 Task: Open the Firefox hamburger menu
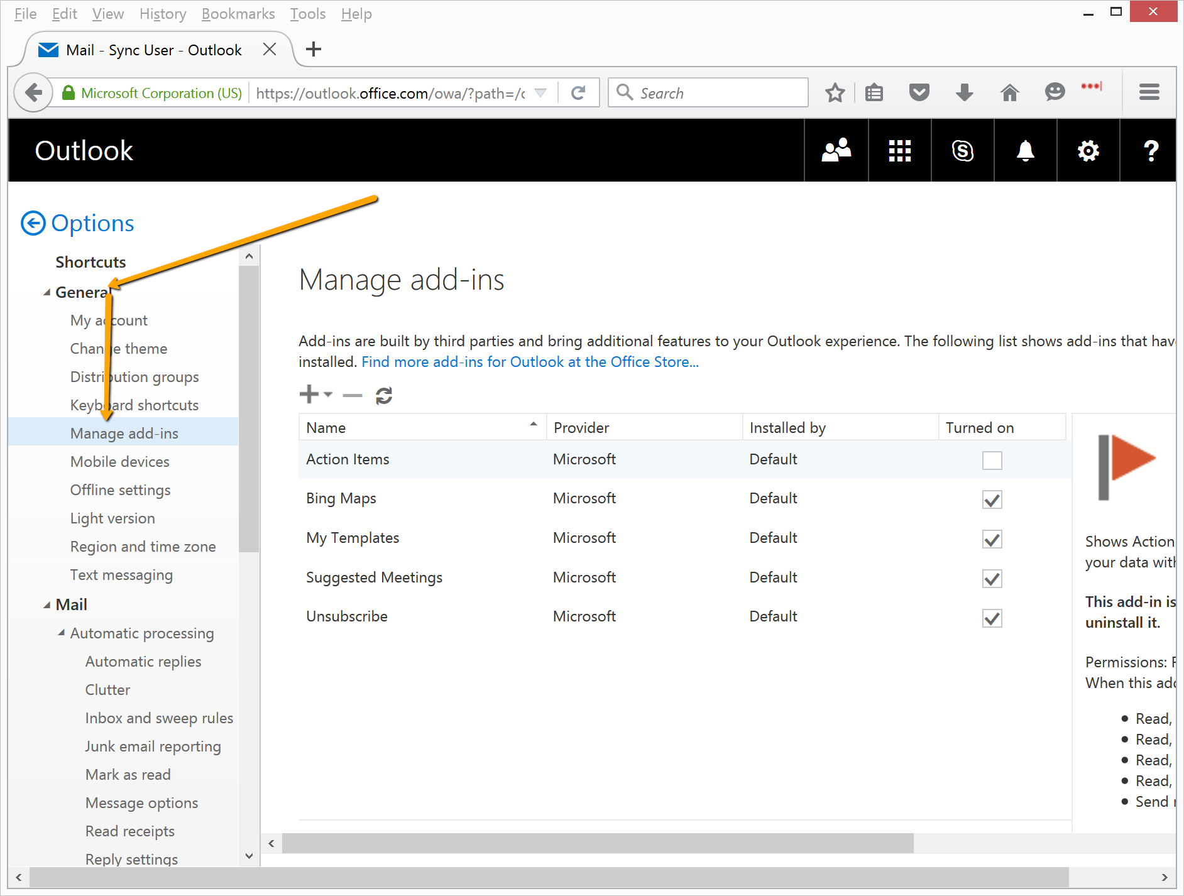click(x=1149, y=92)
